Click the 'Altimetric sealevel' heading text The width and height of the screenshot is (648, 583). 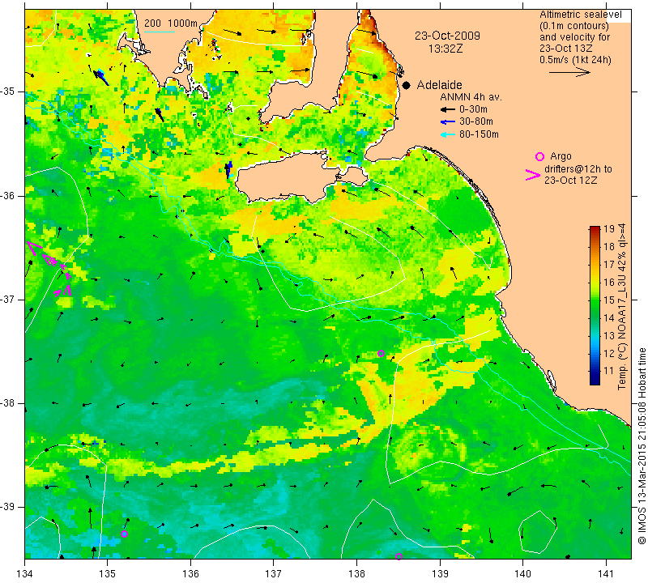580,15
